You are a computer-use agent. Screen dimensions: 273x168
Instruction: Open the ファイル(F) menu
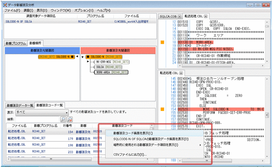(12, 10)
